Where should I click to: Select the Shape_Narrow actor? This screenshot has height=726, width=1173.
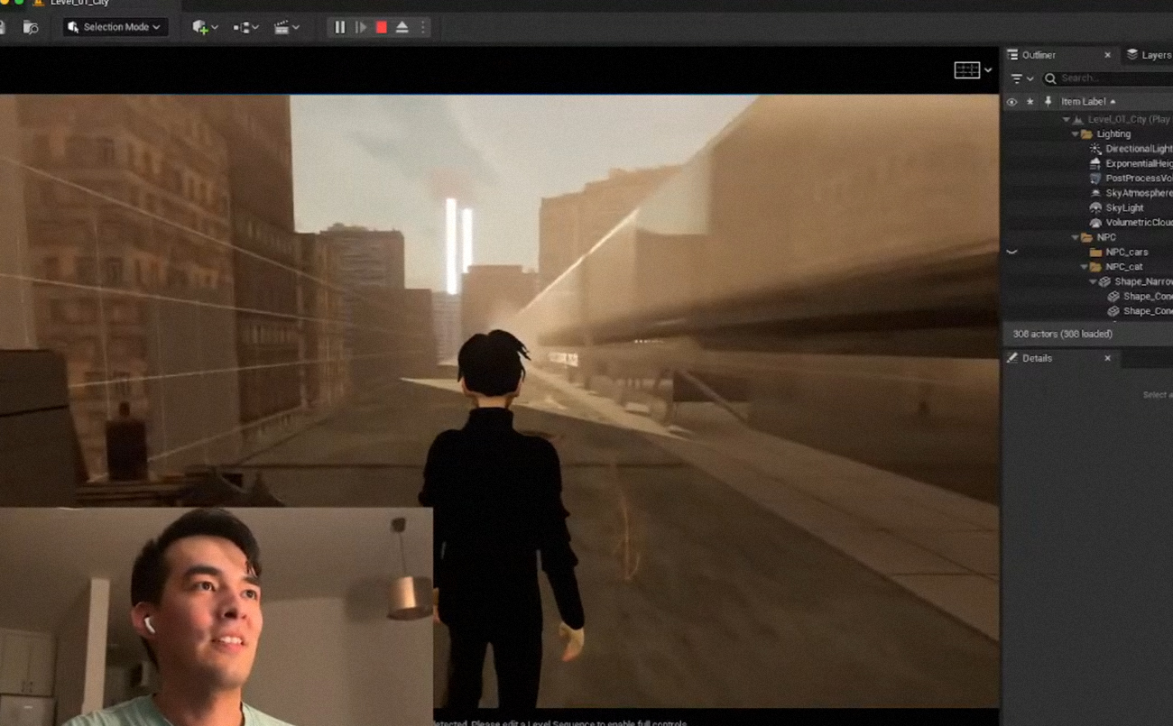[x=1088, y=282]
